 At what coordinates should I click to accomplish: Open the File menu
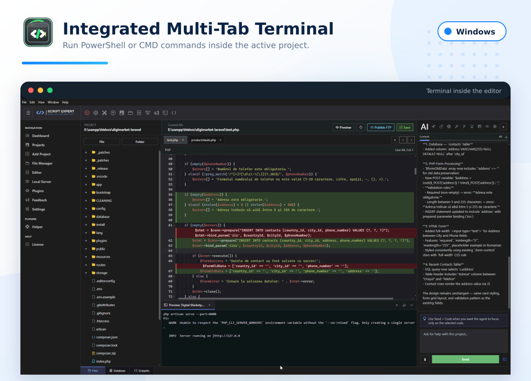25,102
